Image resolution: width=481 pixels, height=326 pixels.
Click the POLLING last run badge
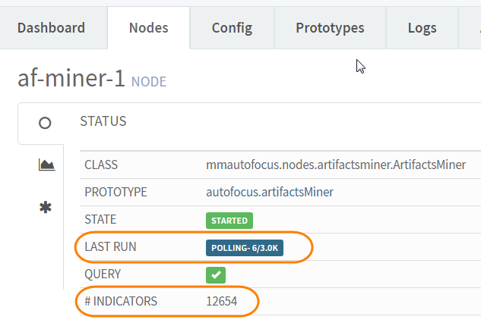point(244,248)
